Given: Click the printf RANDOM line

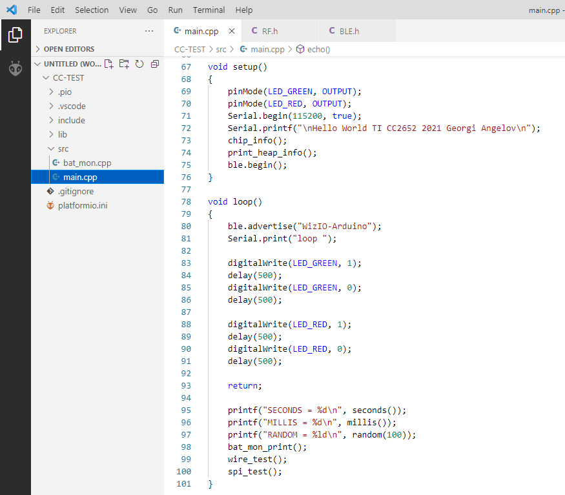Looking at the screenshot, I should (322, 434).
